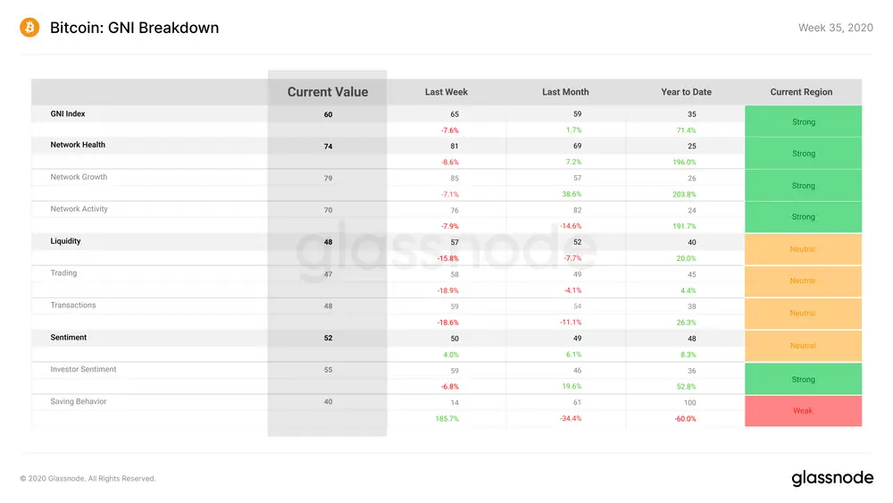Viewport: 893px width, 503px height.
Task: Click the Saving Behavior row label
Action: (78, 401)
